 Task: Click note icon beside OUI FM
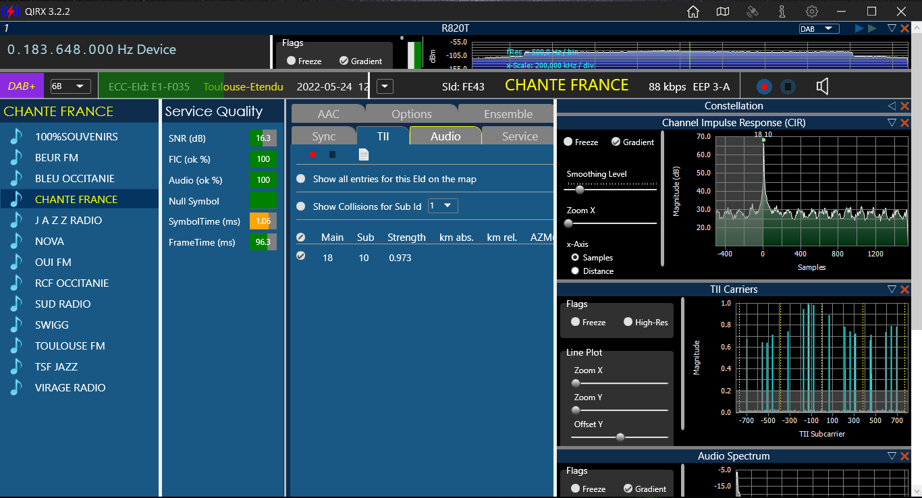pyautogui.click(x=16, y=262)
